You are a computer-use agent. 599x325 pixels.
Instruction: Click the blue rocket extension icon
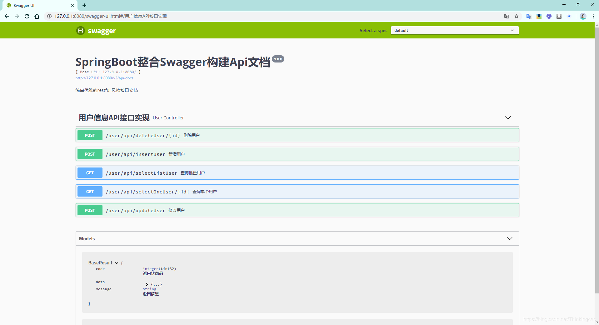click(569, 16)
